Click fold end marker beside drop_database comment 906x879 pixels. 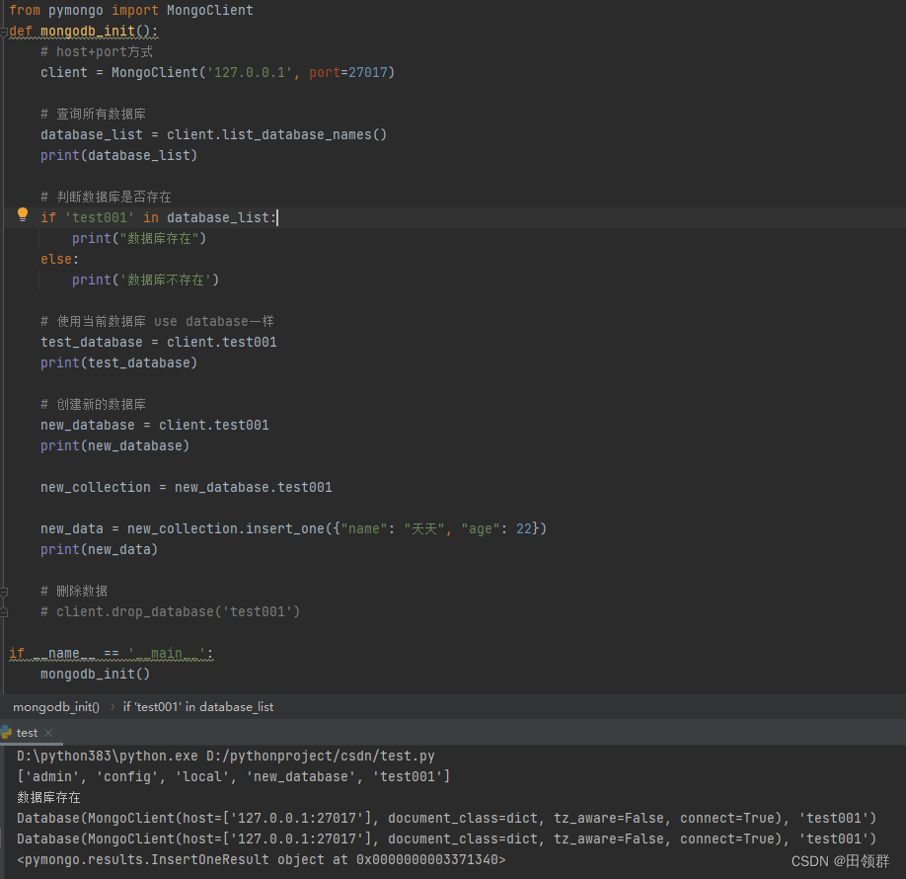[x=4, y=611]
